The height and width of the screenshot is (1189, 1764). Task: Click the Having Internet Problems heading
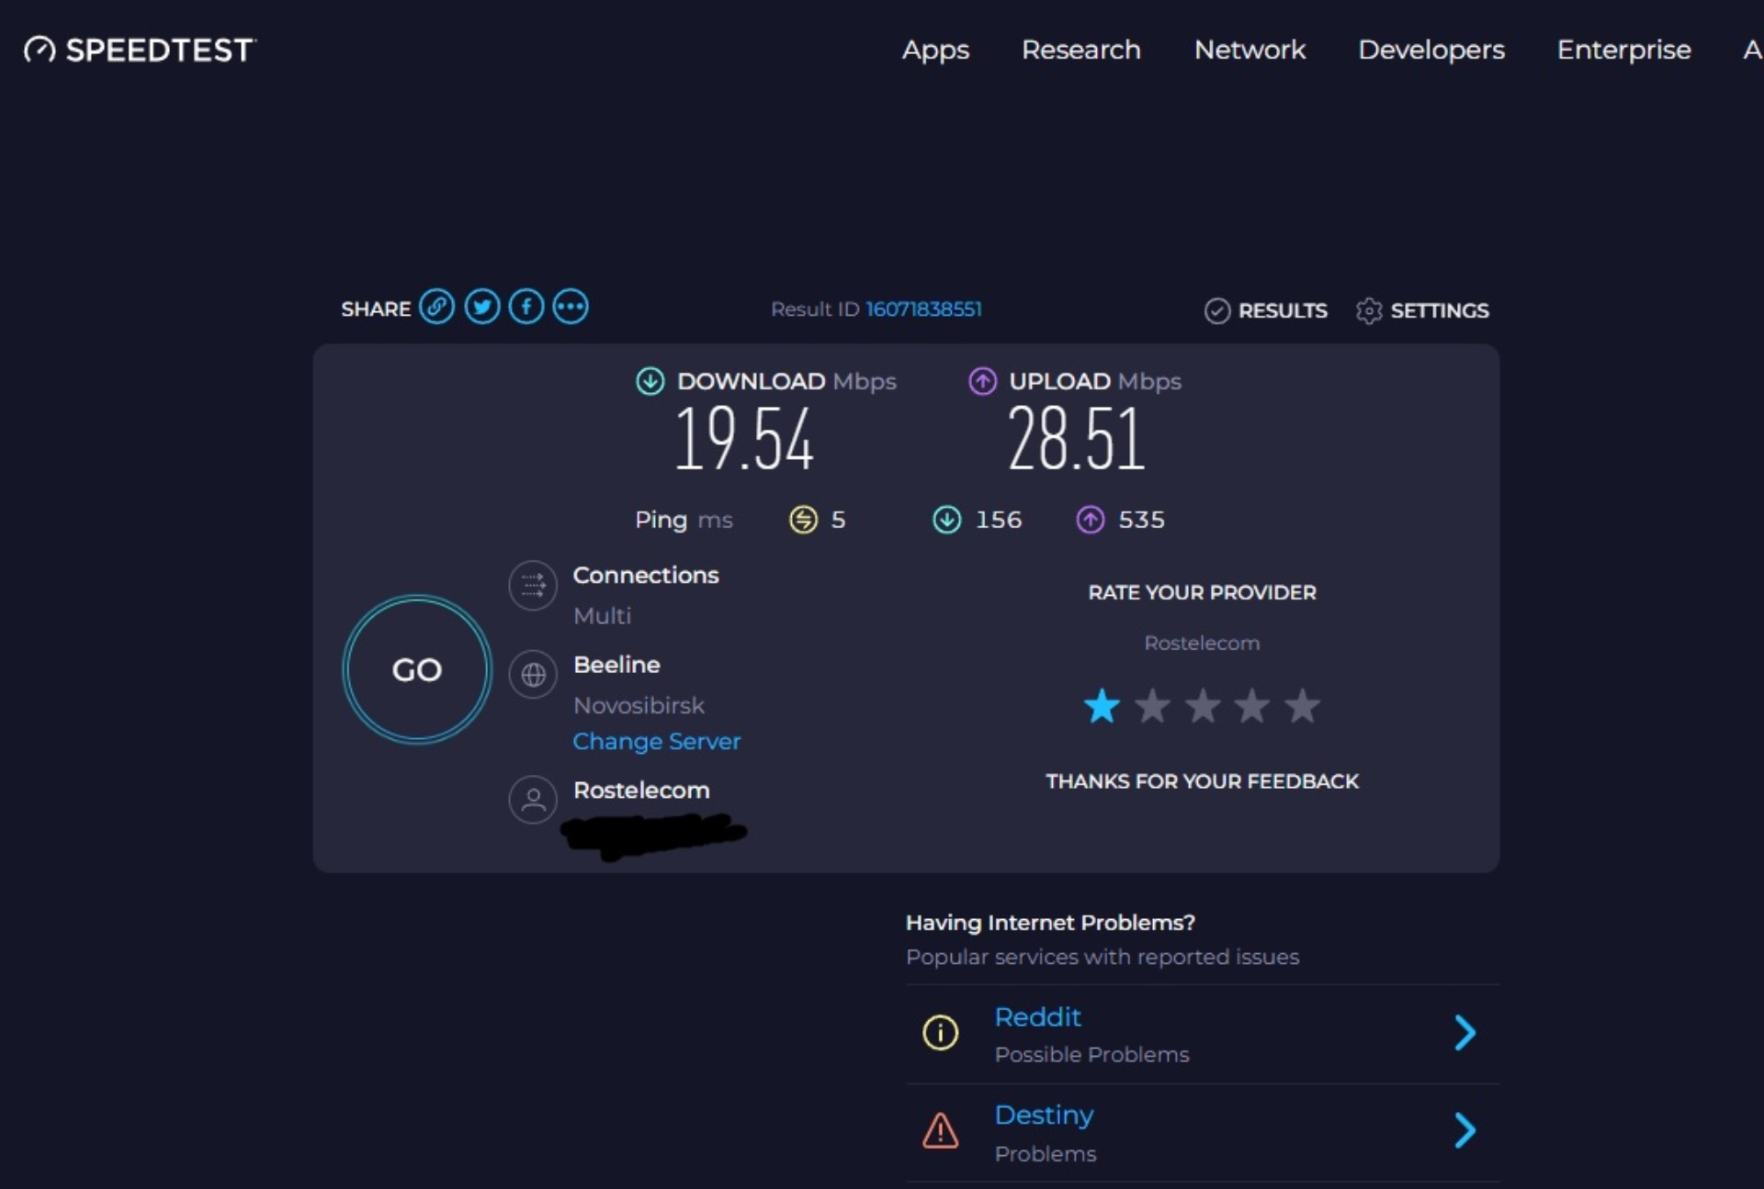(1050, 923)
